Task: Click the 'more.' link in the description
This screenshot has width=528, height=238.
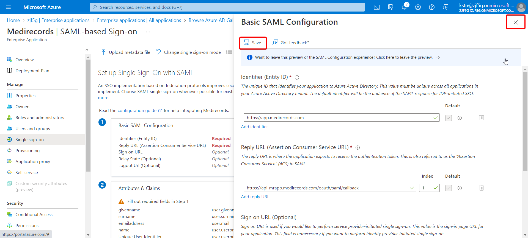Action: [x=104, y=98]
